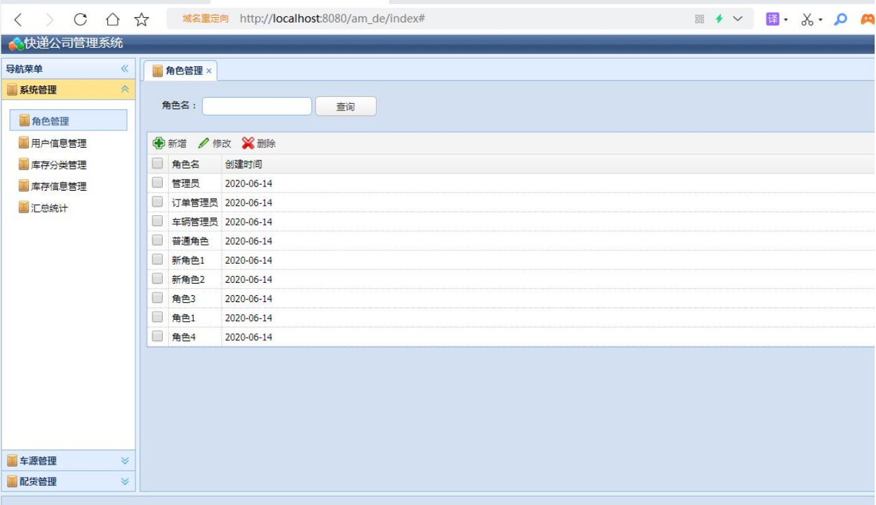
Task: Check the 订单管理员 row checkbox
Action: (x=157, y=202)
